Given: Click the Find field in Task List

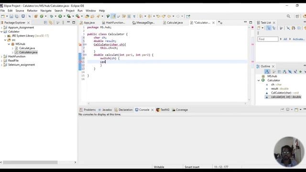Looking at the screenshot, I should click(x=268, y=39).
